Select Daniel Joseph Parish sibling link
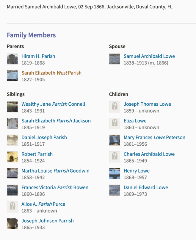Viewport: 196px width, 240px height. click(44, 138)
